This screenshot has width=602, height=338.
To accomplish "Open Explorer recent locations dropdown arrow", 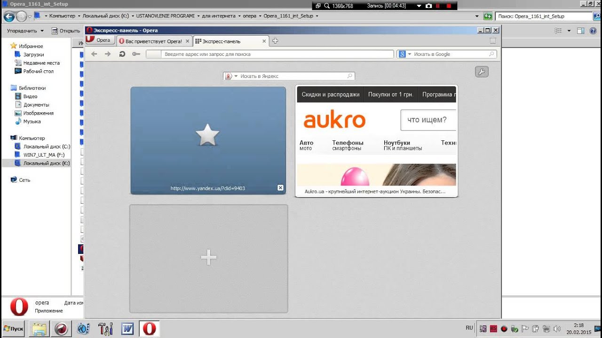I will 30,16.
